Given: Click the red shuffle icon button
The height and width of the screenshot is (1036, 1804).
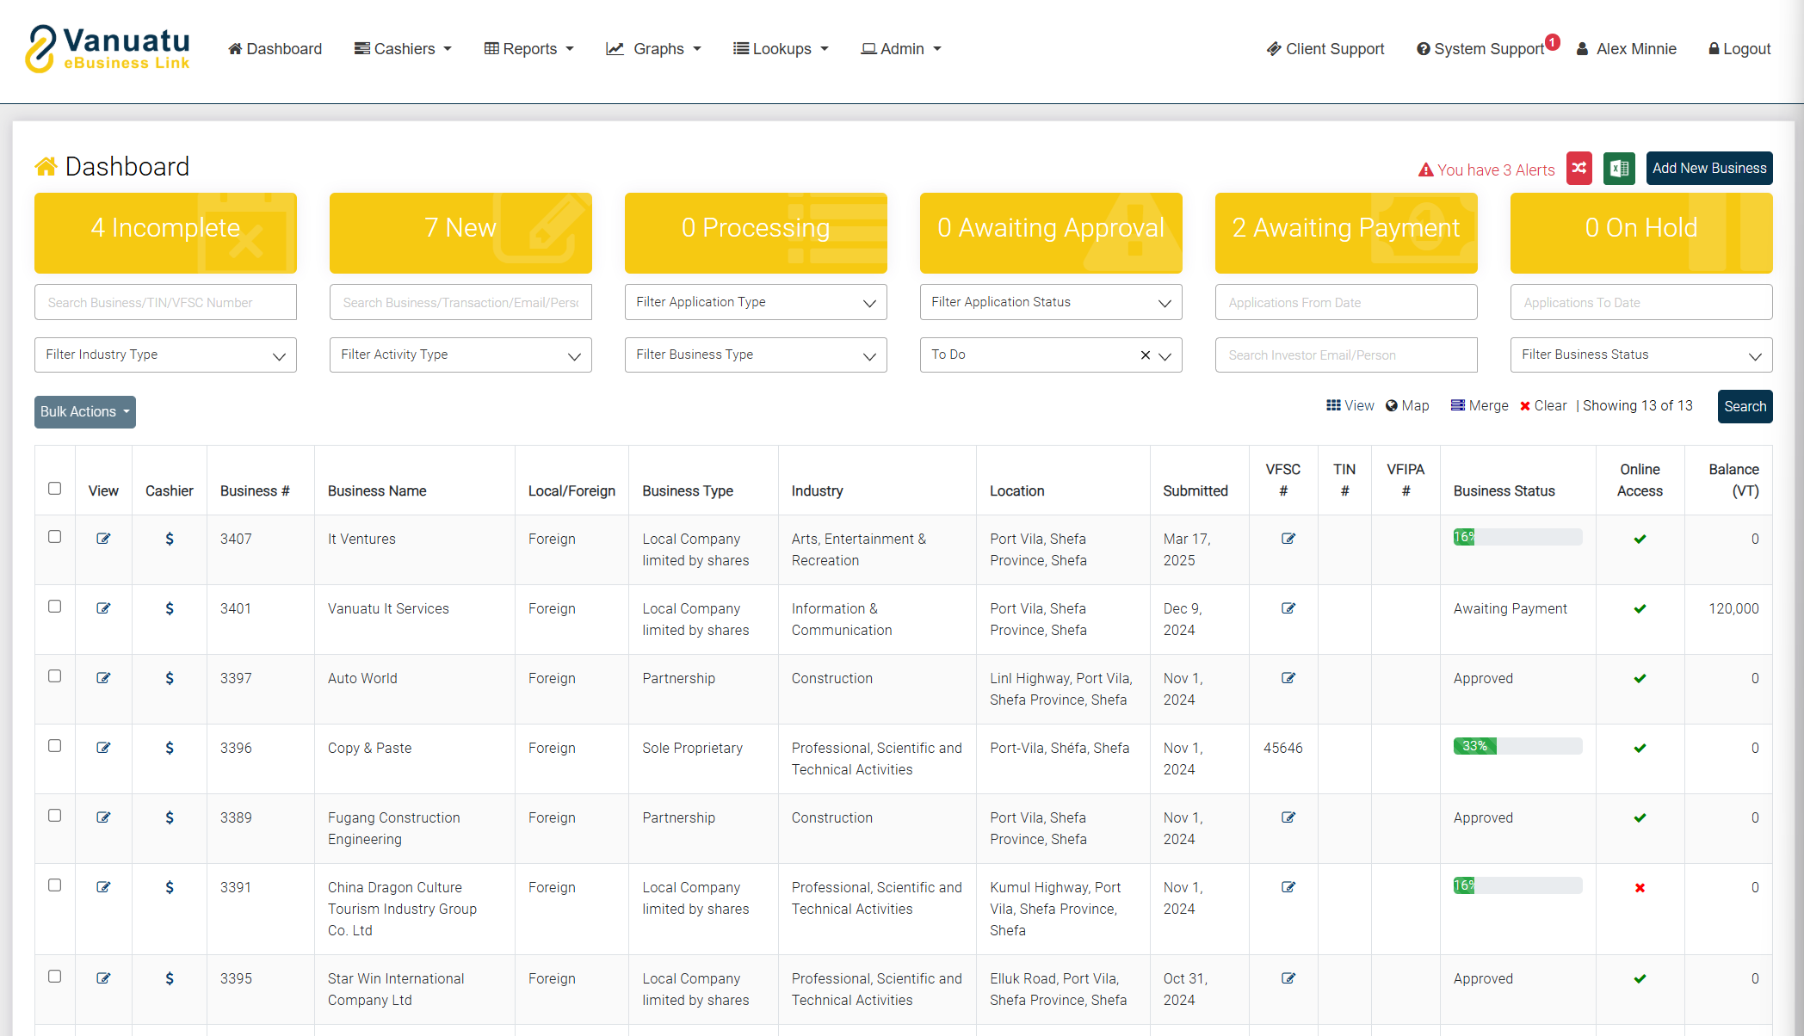Looking at the screenshot, I should [x=1578, y=169].
